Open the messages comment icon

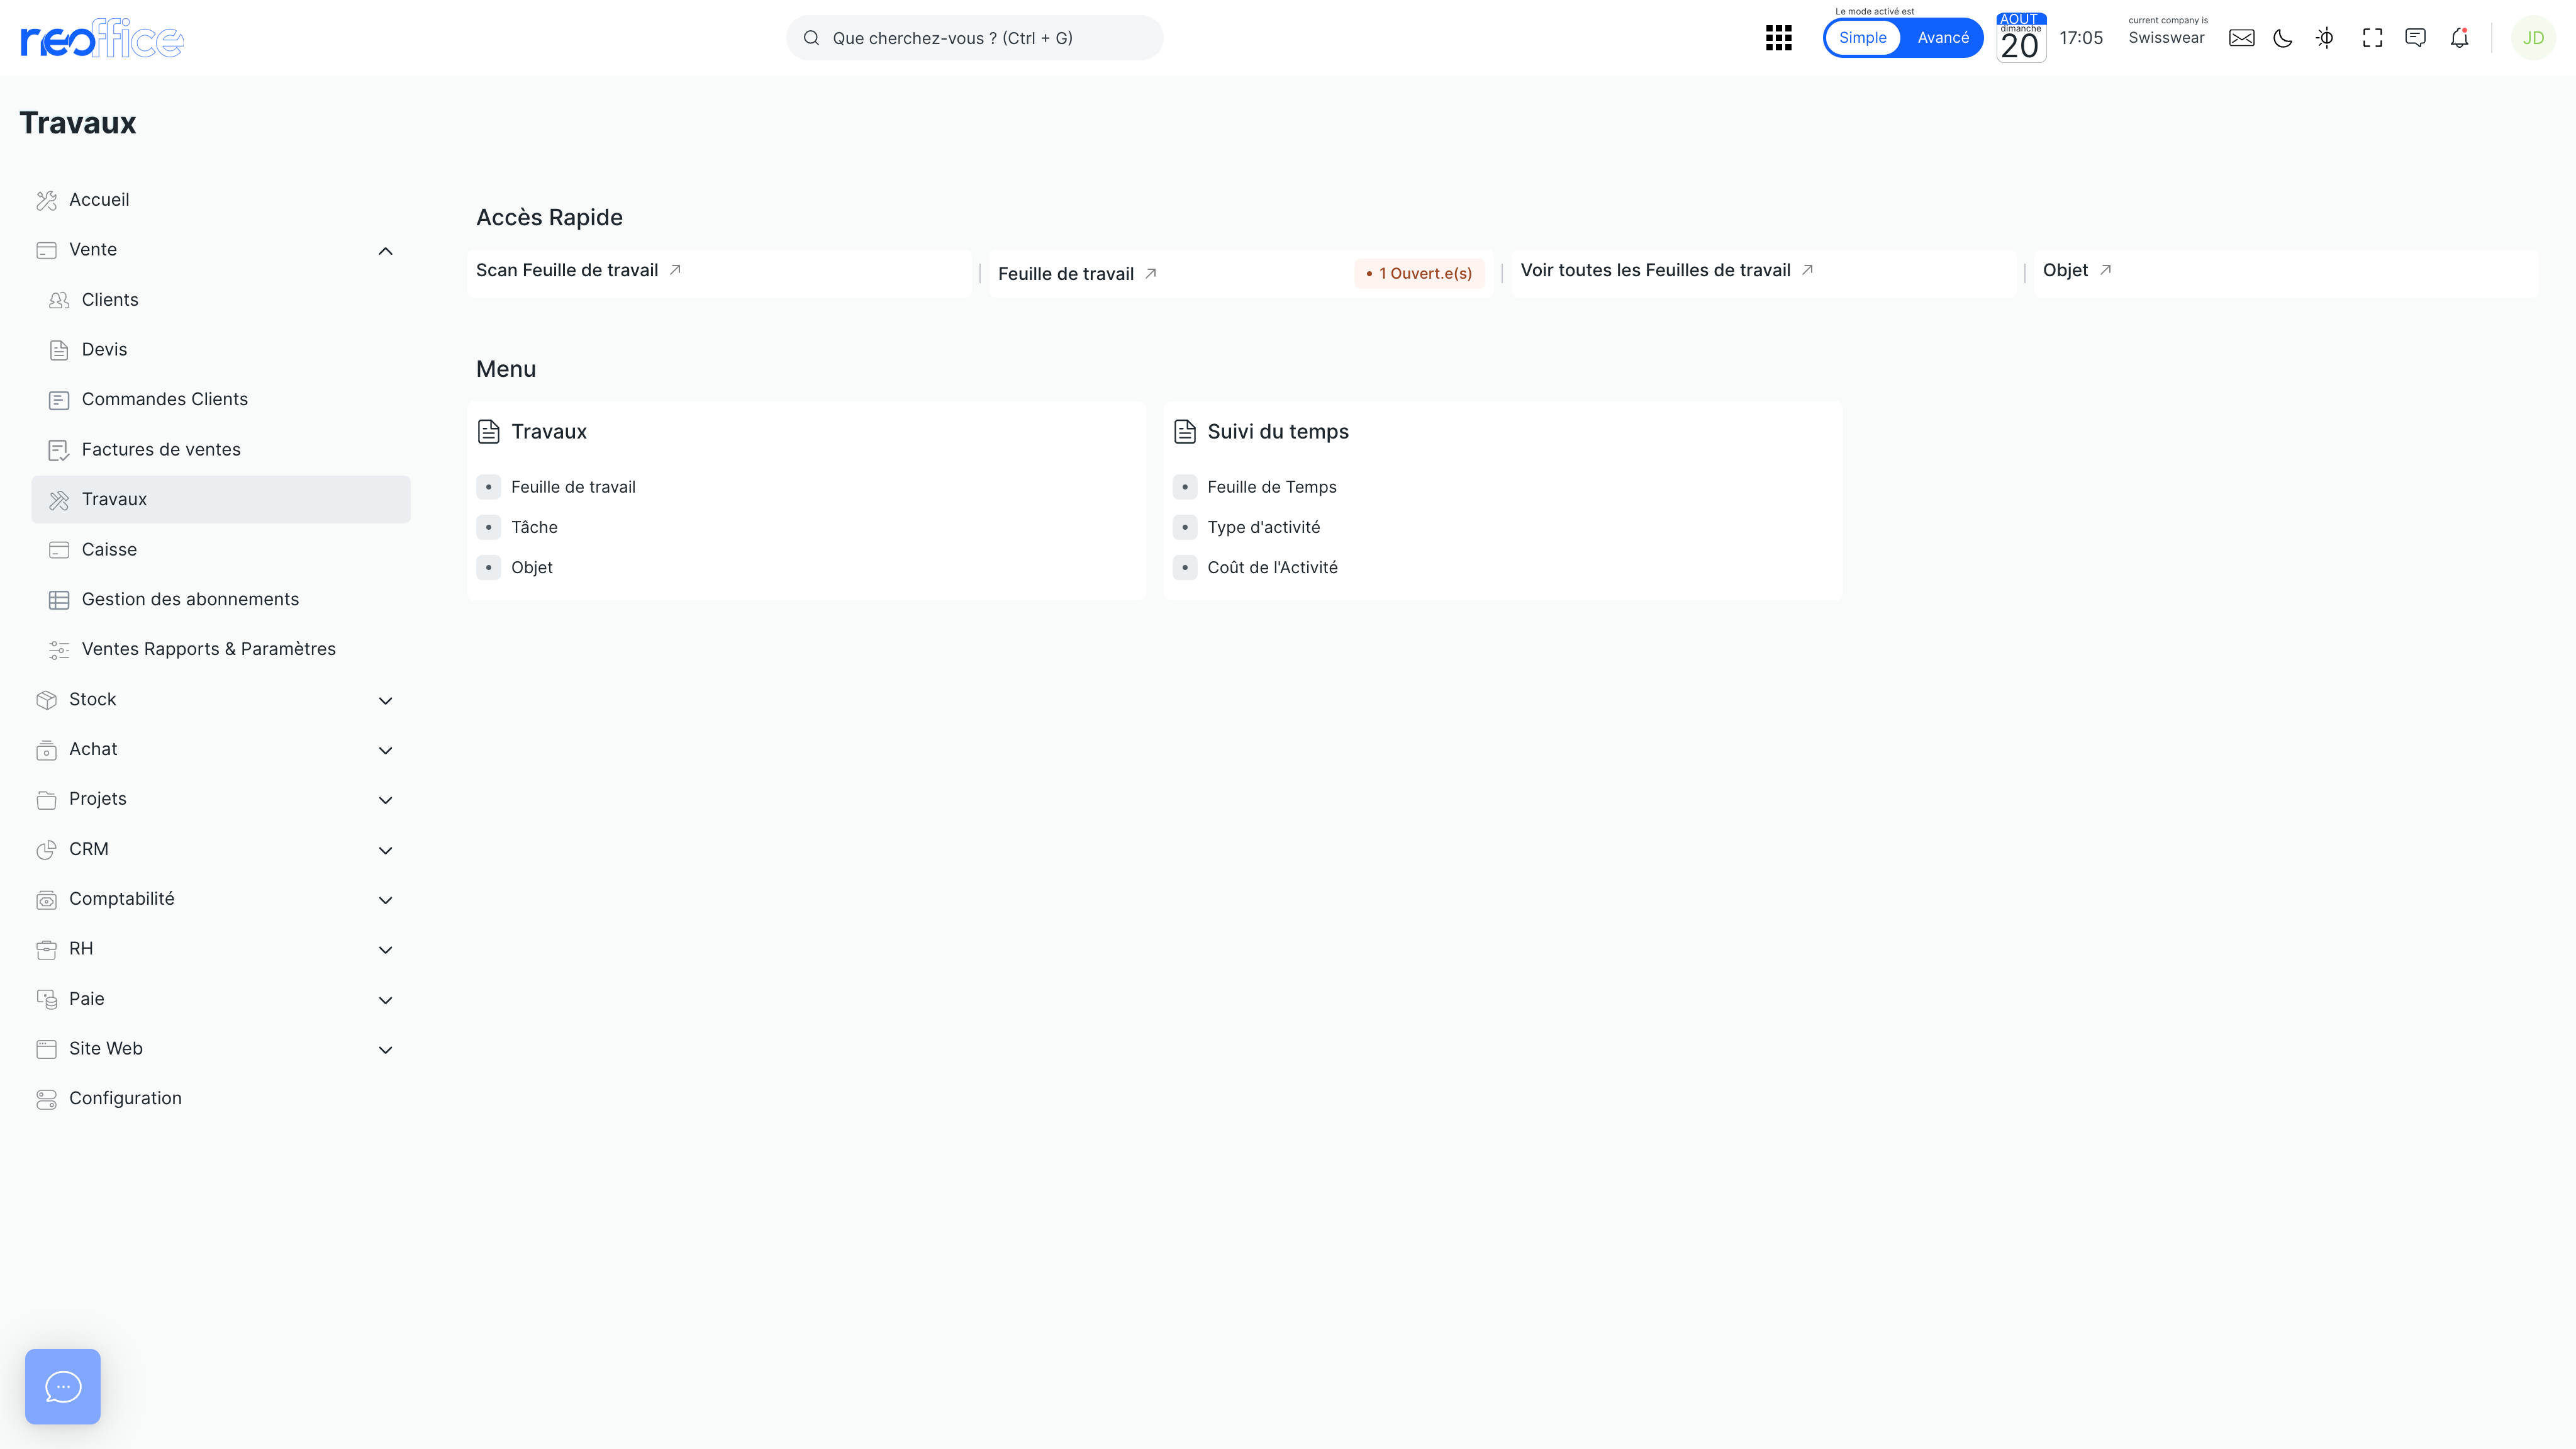coord(2415,38)
